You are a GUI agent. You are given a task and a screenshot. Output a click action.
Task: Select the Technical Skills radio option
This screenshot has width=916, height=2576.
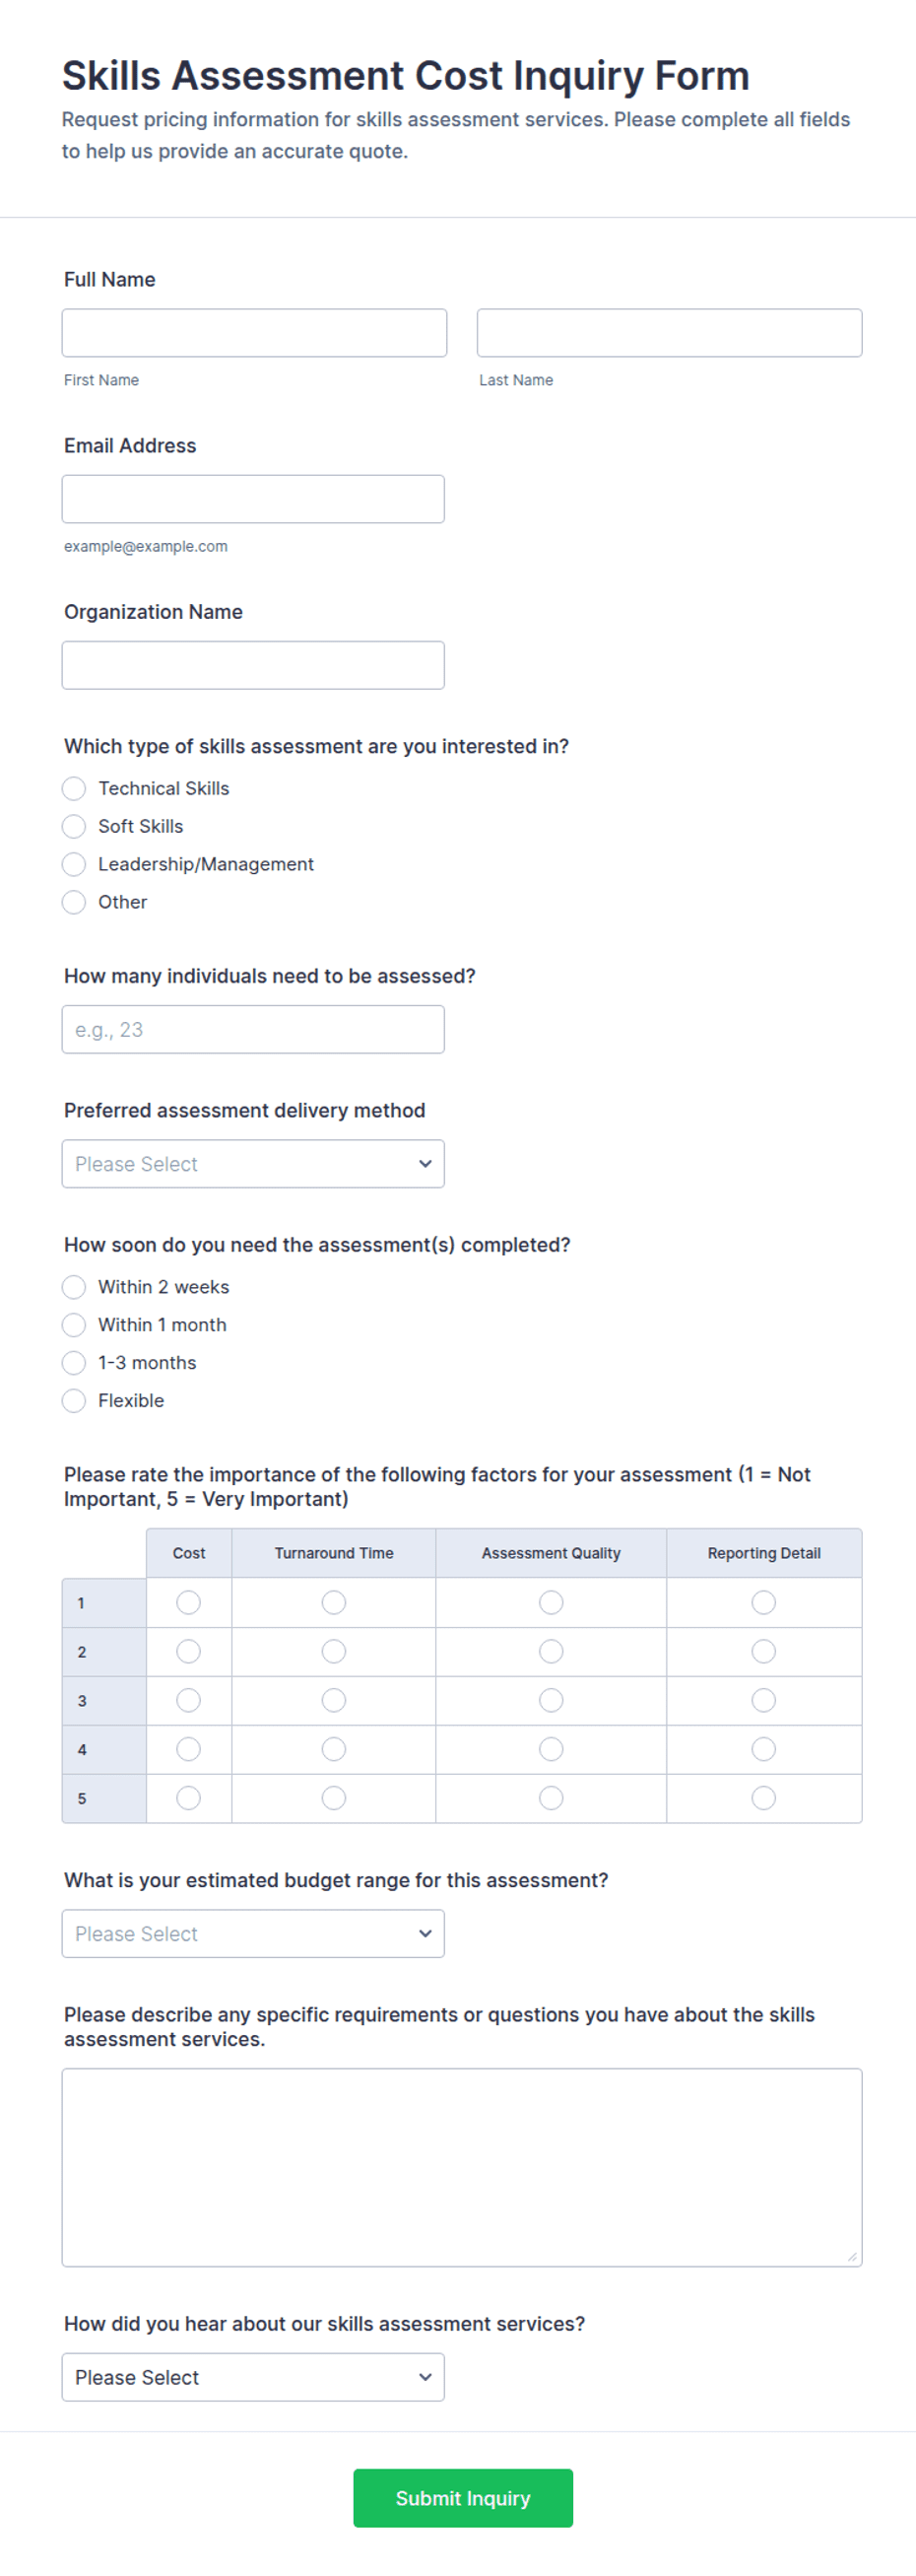tap(74, 788)
